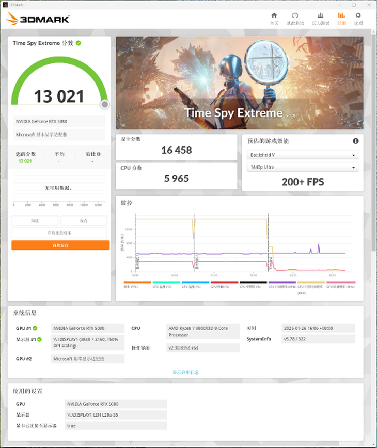Click the 3DMark icon in the title bar

point(5,5)
